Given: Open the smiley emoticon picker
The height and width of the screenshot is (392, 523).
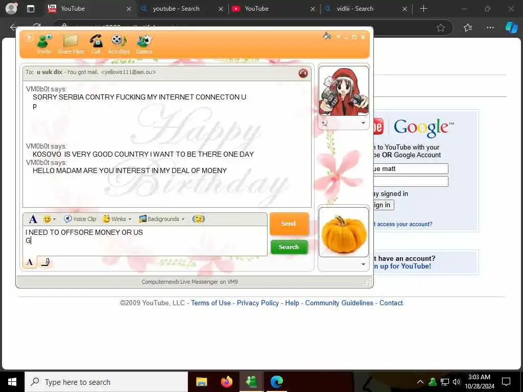Looking at the screenshot, I should tap(49, 219).
